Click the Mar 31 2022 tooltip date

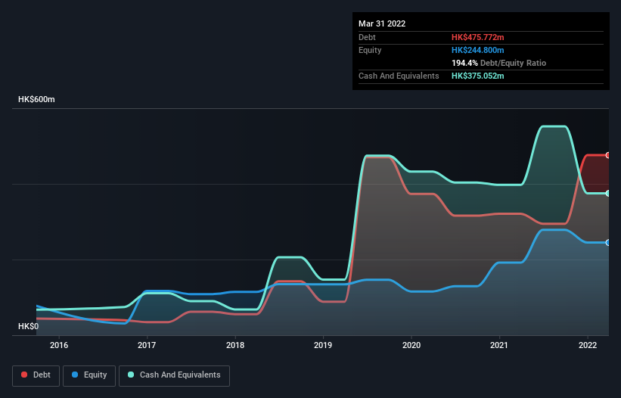coord(382,23)
